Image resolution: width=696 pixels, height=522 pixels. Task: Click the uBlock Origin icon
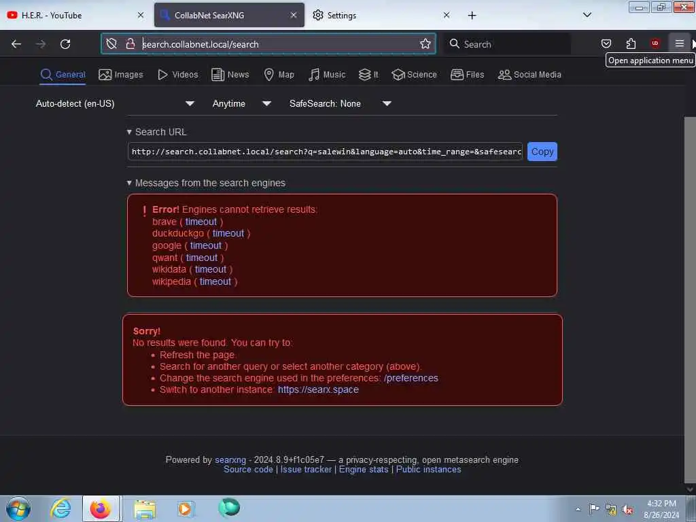point(655,43)
